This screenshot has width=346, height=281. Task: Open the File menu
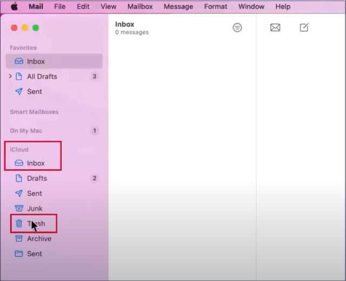[x=59, y=6]
